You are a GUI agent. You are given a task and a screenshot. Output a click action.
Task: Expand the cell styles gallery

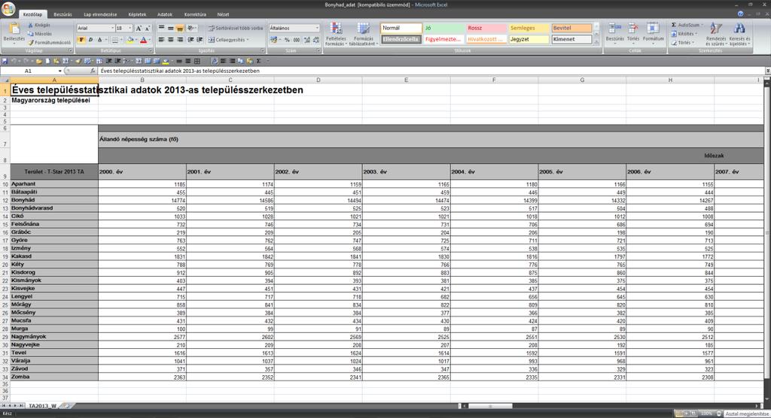tap(596, 43)
